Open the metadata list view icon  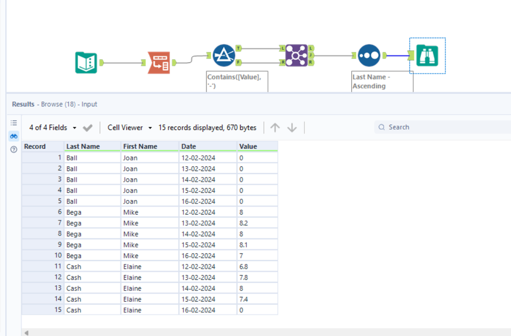14,123
